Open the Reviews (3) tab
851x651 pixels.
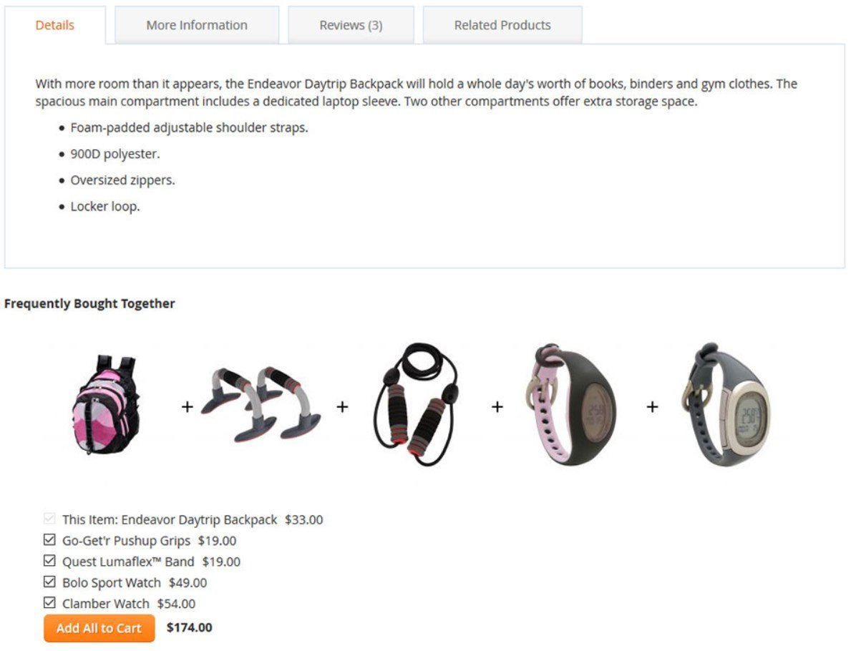(x=351, y=25)
